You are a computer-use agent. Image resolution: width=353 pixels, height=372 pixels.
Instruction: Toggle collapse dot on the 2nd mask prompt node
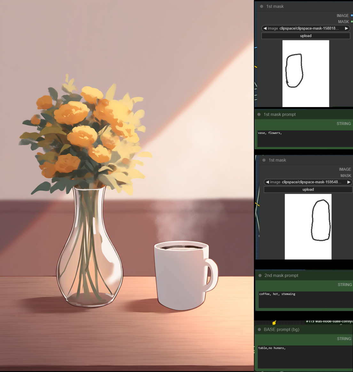click(x=260, y=275)
